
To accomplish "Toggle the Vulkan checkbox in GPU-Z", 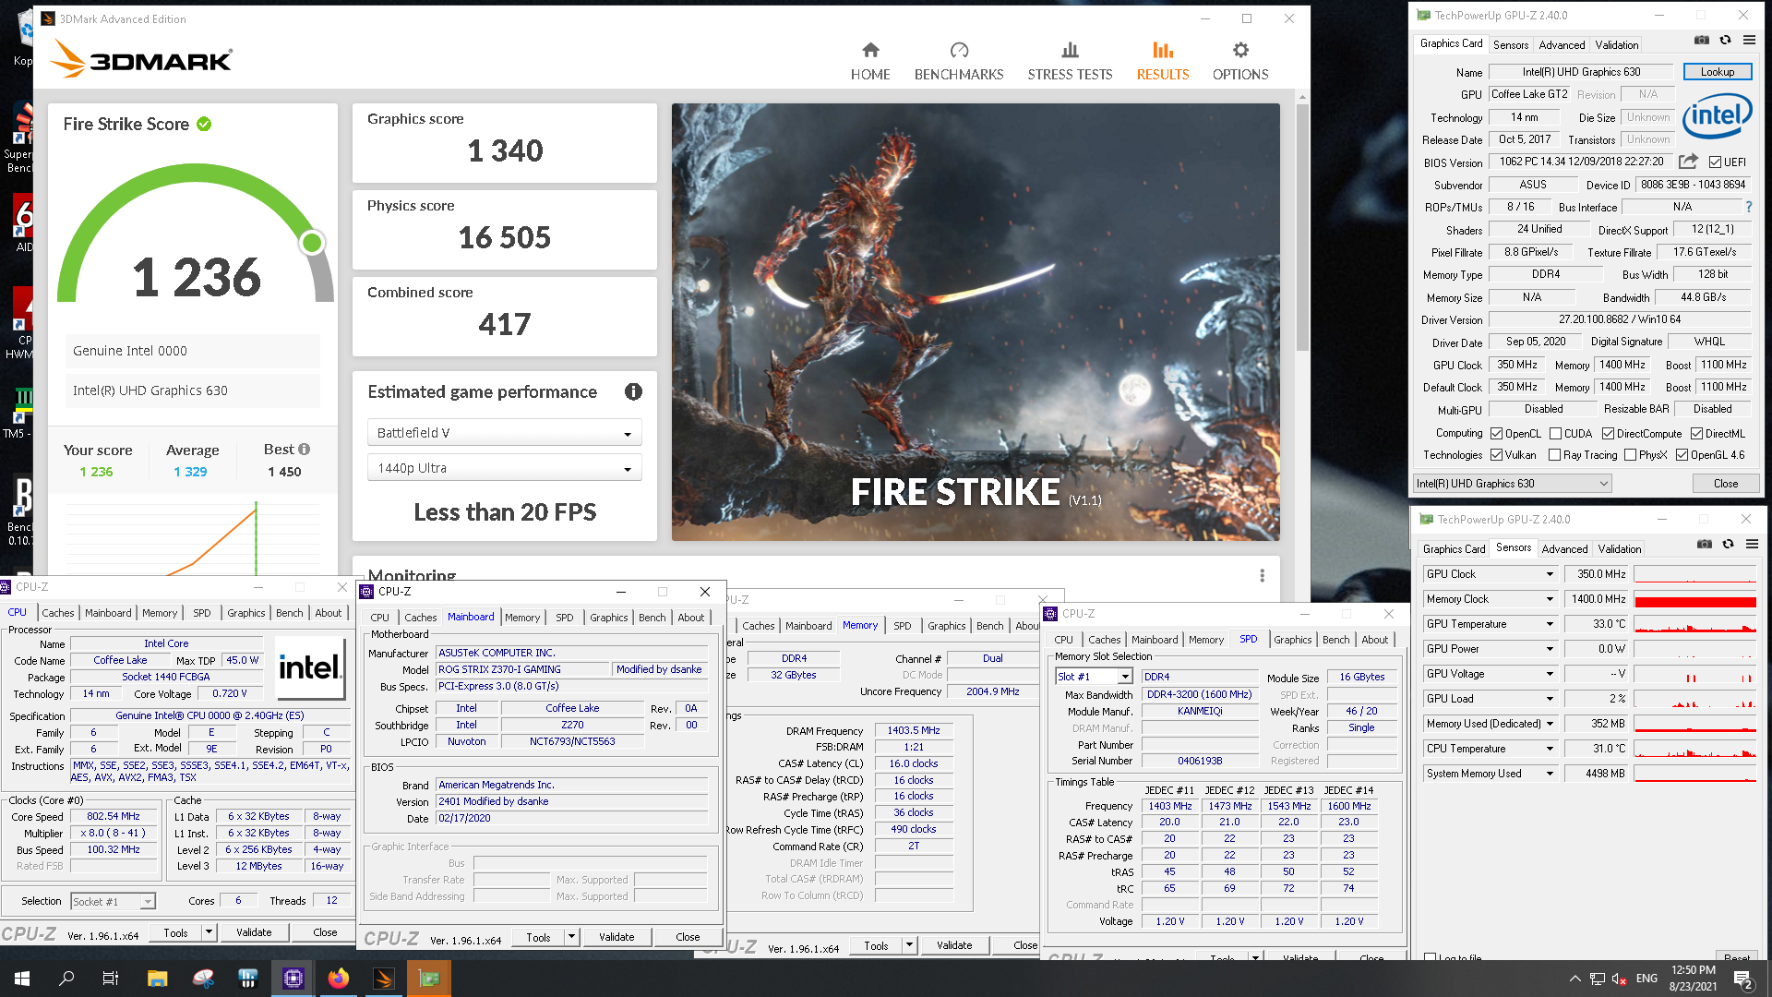I will coord(1497,455).
